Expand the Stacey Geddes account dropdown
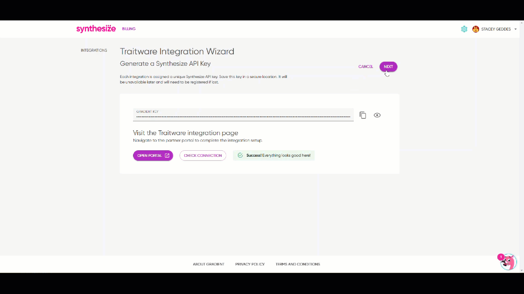This screenshot has width=524, height=294. pyautogui.click(x=496, y=29)
